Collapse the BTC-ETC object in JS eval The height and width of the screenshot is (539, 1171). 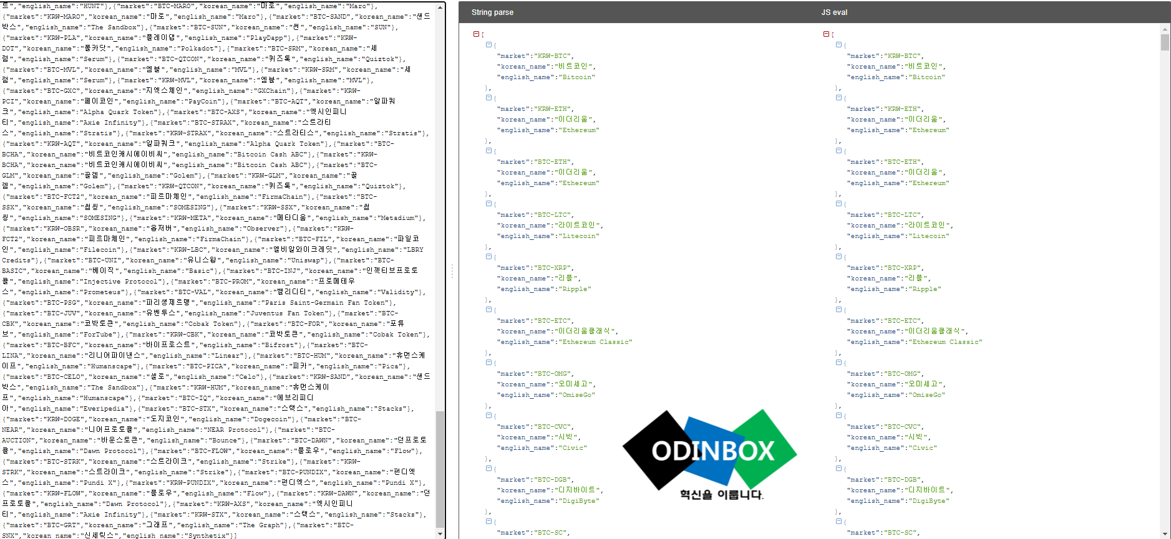pyautogui.click(x=838, y=310)
